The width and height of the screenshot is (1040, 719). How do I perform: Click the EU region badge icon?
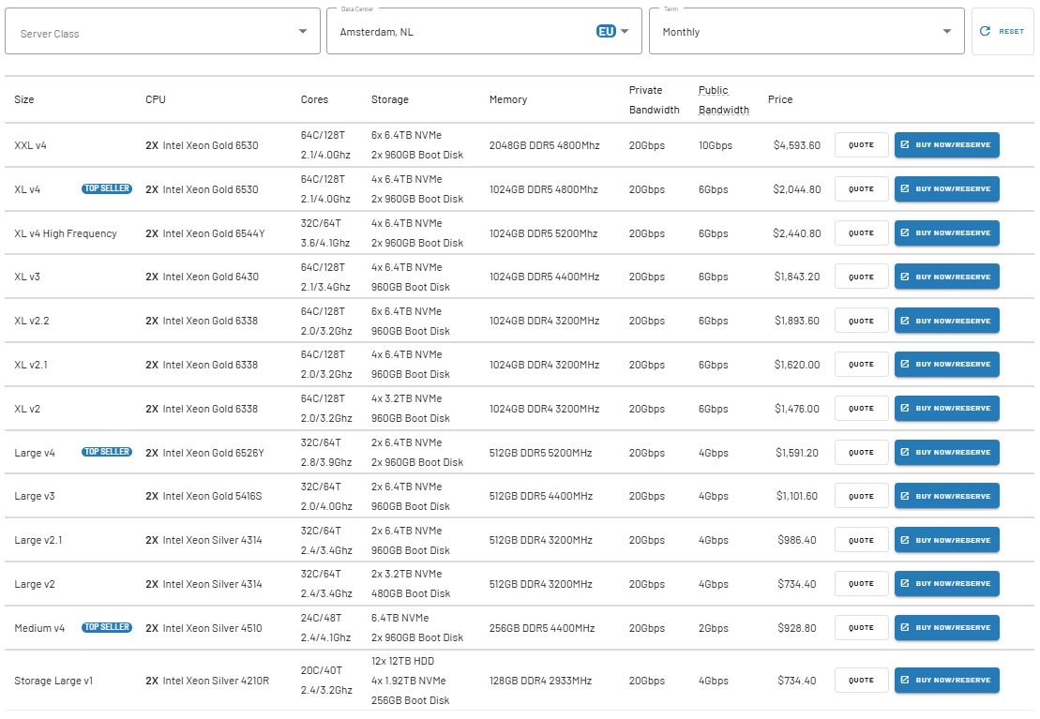(606, 31)
